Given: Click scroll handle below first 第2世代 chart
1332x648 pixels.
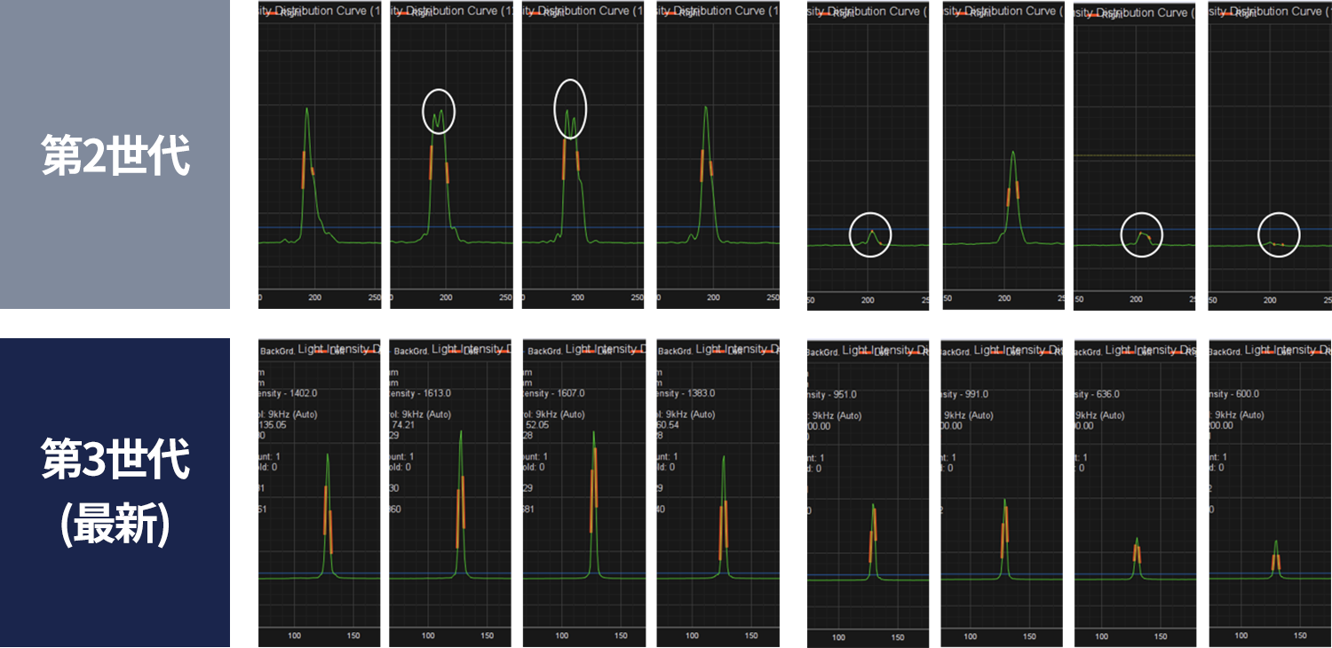Looking at the screenshot, I should (388, 298).
